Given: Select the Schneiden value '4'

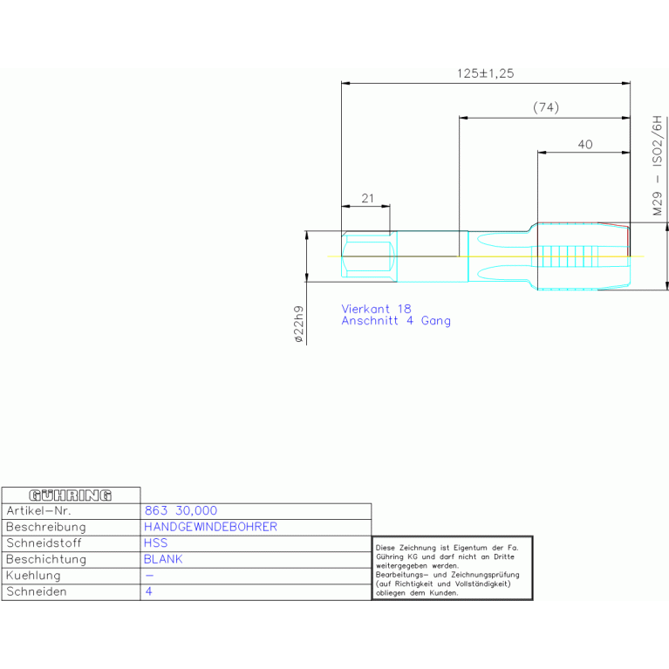Looking at the screenshot, I should [148, 591].
